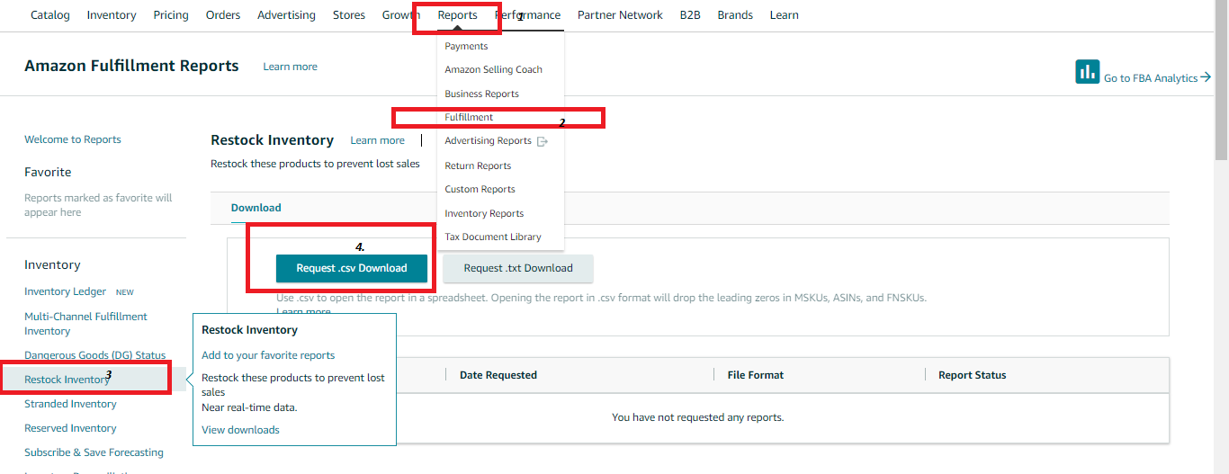Image resolution: width=1229 pixels, height=474 pixels.
Task: Open the Advertising menu
Action: click(x=286, y=15)
